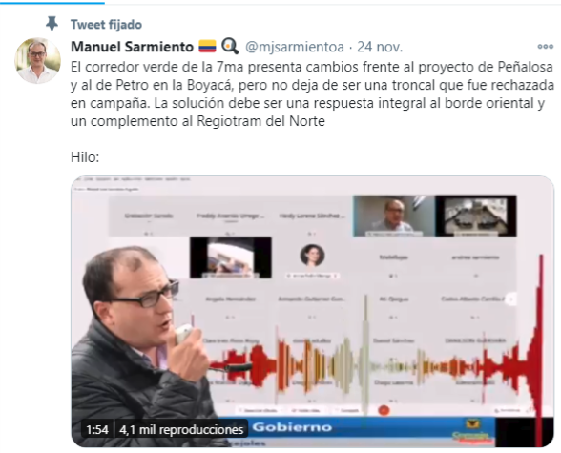This screenshot has height=453, width=561.
Task: Play the embedded video in the tweet
Action: (x=312, y=311)
